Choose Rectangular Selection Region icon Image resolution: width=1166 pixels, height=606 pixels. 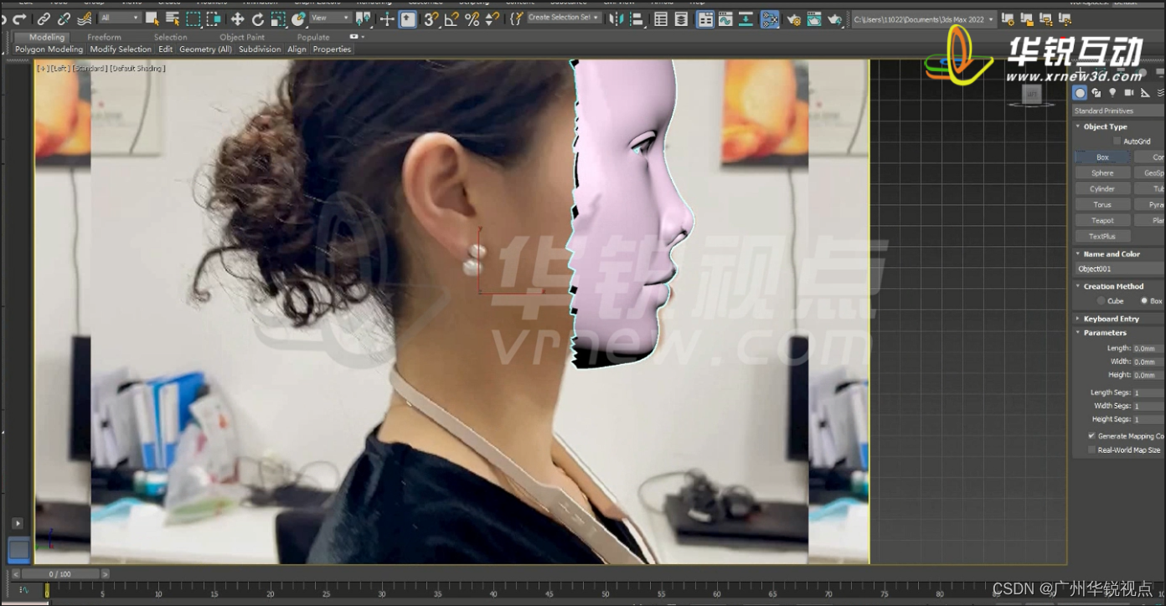193,18
